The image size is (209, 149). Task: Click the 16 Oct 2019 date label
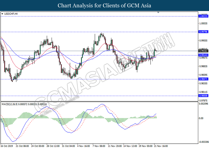tap(7, 146)
